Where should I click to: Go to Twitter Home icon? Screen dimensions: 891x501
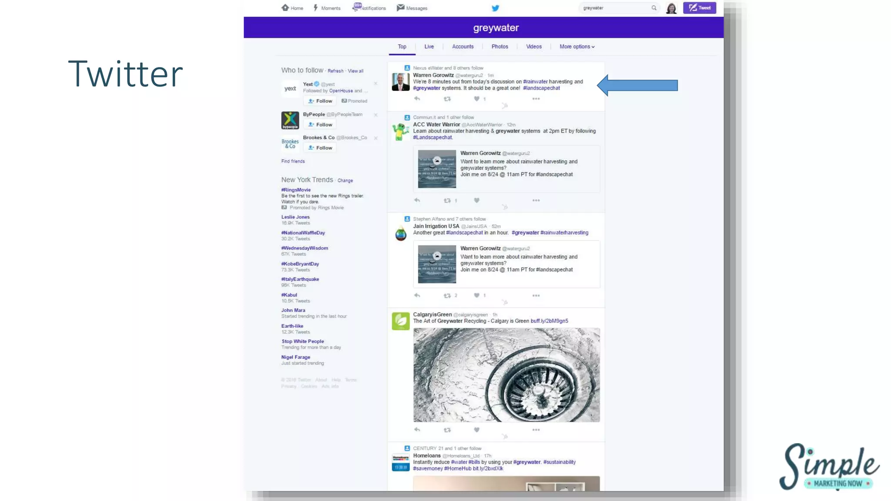[x=285, y=7]
